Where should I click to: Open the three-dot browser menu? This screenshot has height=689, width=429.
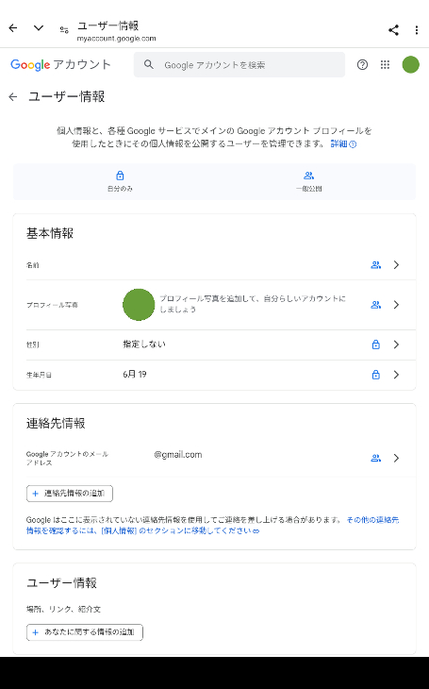(x=416, y=30)
